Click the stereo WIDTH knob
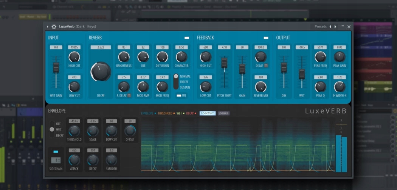397x190 pixels. (x=340, y=87)
